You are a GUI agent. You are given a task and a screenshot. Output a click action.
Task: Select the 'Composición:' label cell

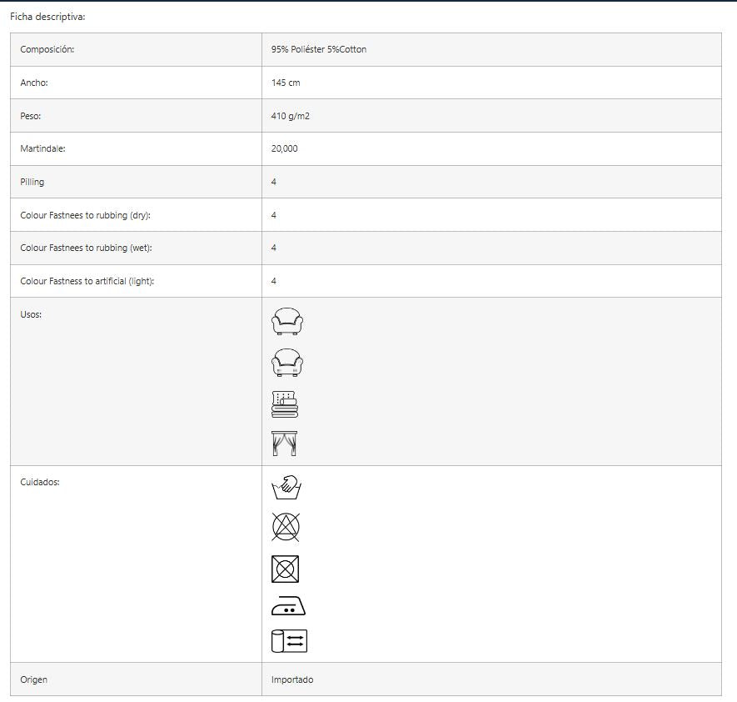pos(47,50)
